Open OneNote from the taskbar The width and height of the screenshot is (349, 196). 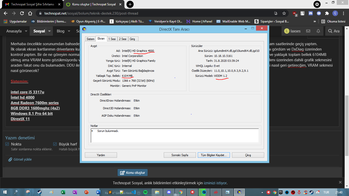(x=75, y=192)
